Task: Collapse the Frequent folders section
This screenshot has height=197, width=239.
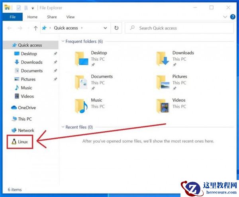Action: (63, 41)
